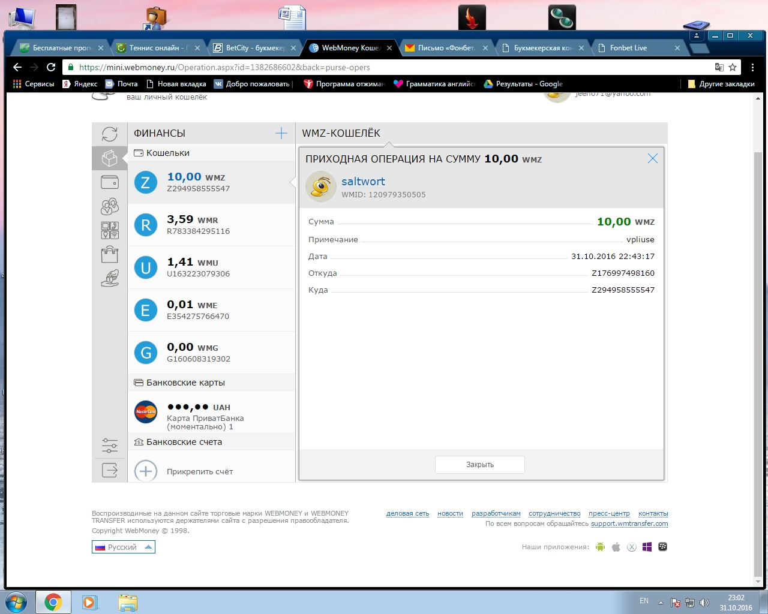Open пресс-центр footer link
Viewport: 768px width, 614px height.
pos(609,513)
